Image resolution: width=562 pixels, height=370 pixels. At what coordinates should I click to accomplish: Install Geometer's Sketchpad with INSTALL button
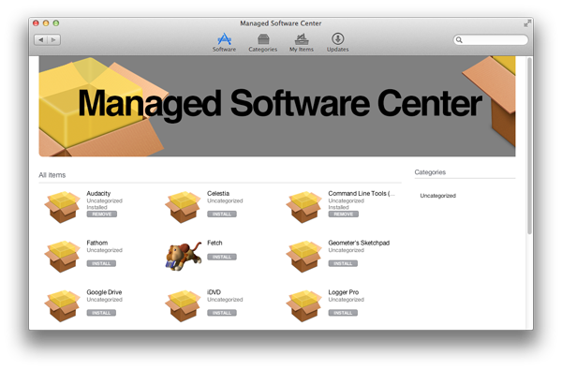pos(343,263)
